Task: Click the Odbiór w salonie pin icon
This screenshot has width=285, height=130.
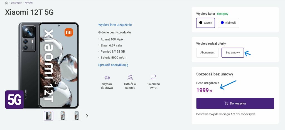Action: pos(130,77)
